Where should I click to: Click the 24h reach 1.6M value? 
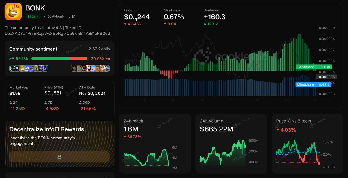coord(131,129)
